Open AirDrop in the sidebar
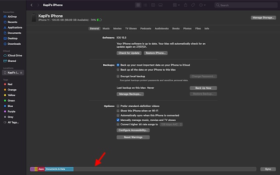The height and width of the screenshot is (175, 280). (x=12, y=16)
